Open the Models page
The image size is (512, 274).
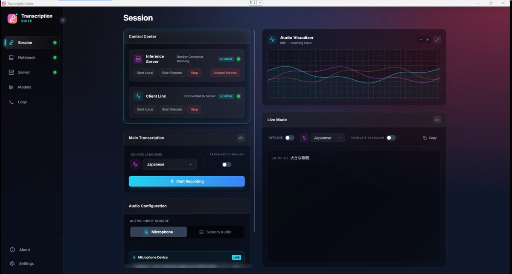tap(32, 87)
